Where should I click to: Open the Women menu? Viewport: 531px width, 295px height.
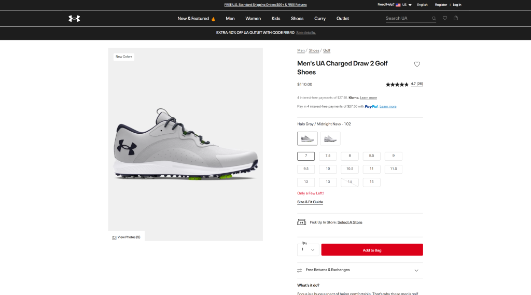tap(253, 19)
